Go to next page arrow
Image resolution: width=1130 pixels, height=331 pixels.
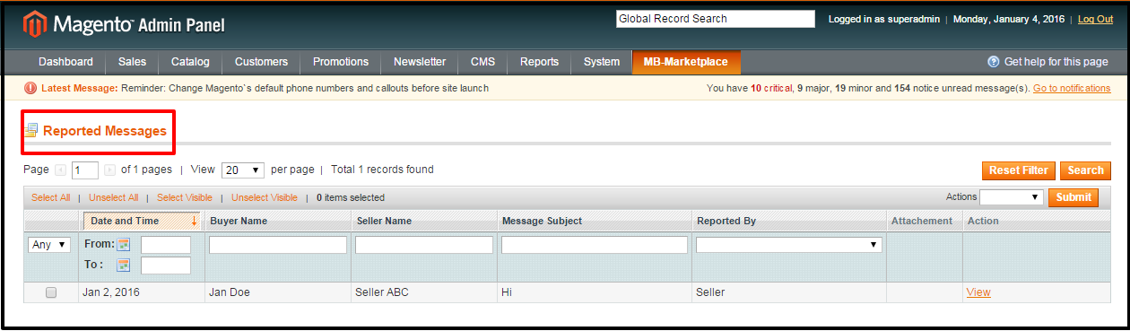(109, 170)
